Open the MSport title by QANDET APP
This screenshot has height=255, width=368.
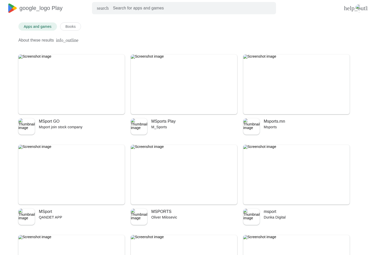tap(45, 212)
